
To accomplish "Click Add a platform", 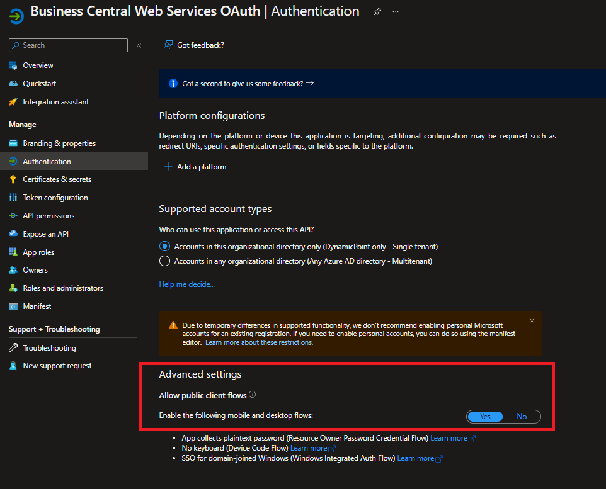I will (x=202, y=167).
